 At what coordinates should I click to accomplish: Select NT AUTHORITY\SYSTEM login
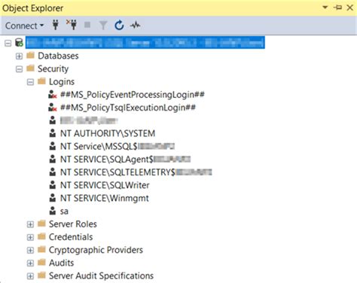108,133
